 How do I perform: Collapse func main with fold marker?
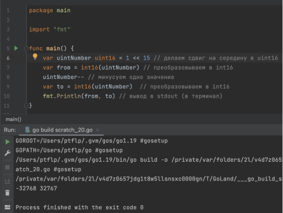point(26,48)
